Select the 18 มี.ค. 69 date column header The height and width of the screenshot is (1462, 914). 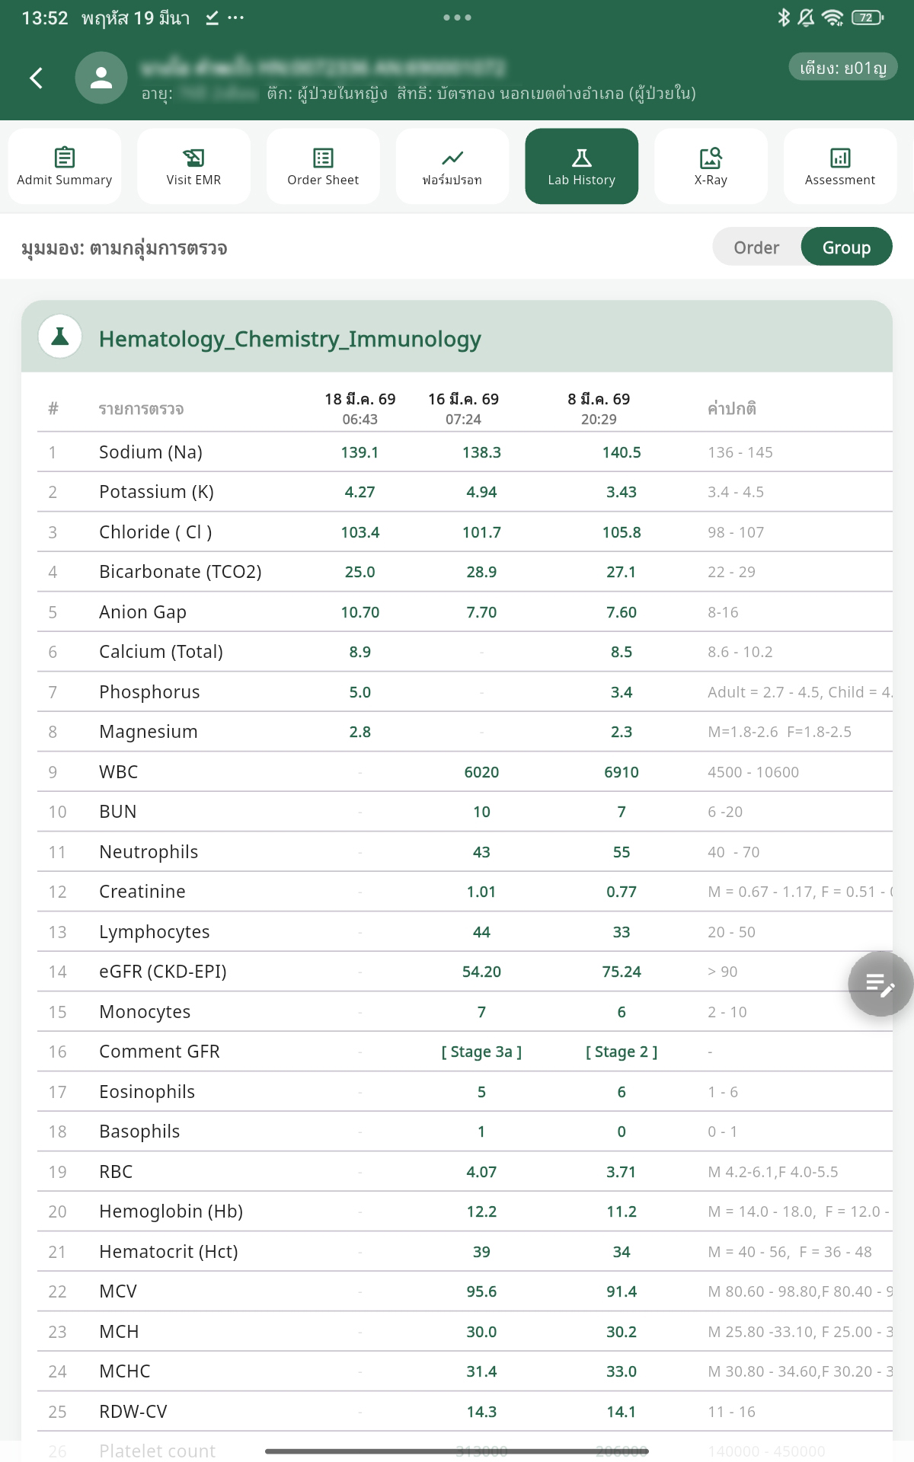360,408
